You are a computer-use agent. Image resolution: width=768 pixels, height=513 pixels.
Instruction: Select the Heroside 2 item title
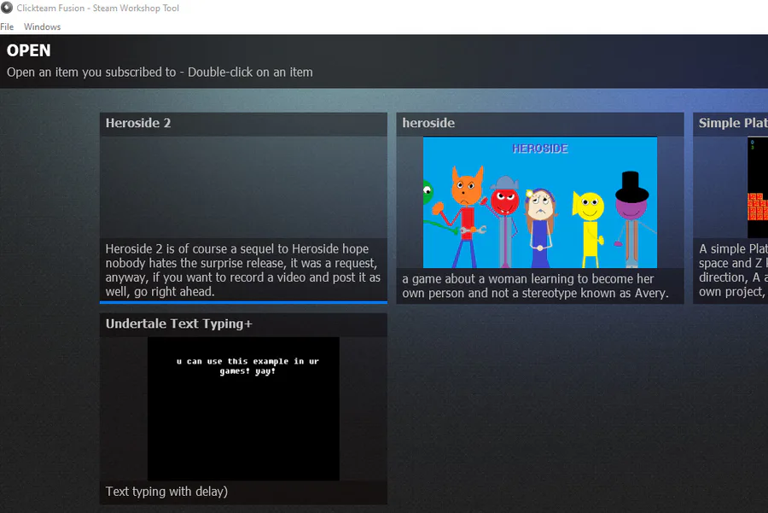pyautogui.click(x=138, y=123)
